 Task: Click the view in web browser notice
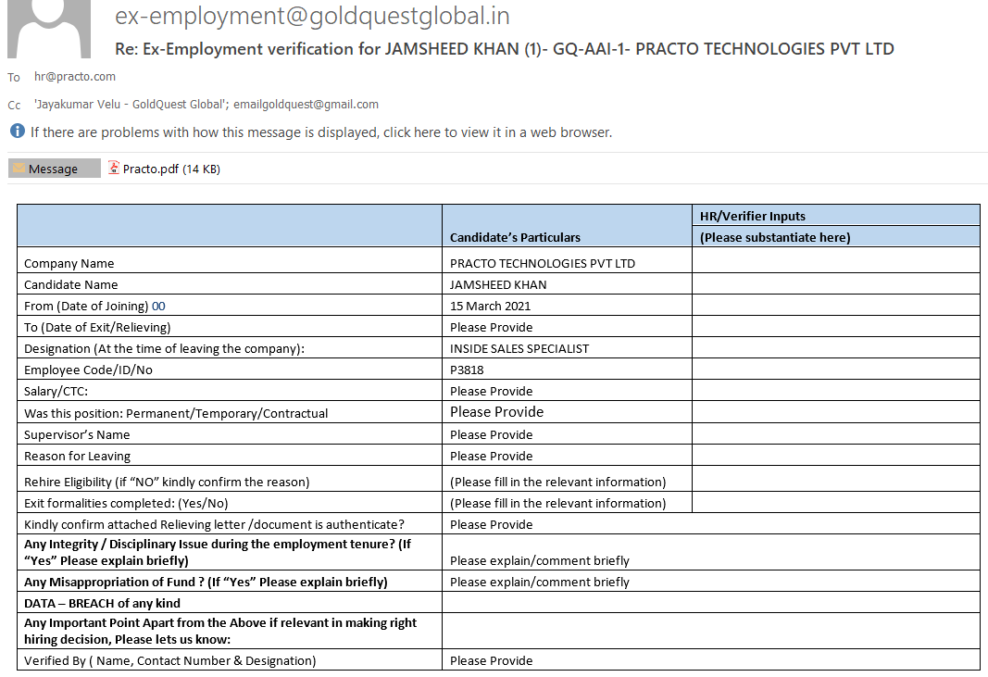tap(321, 132)
